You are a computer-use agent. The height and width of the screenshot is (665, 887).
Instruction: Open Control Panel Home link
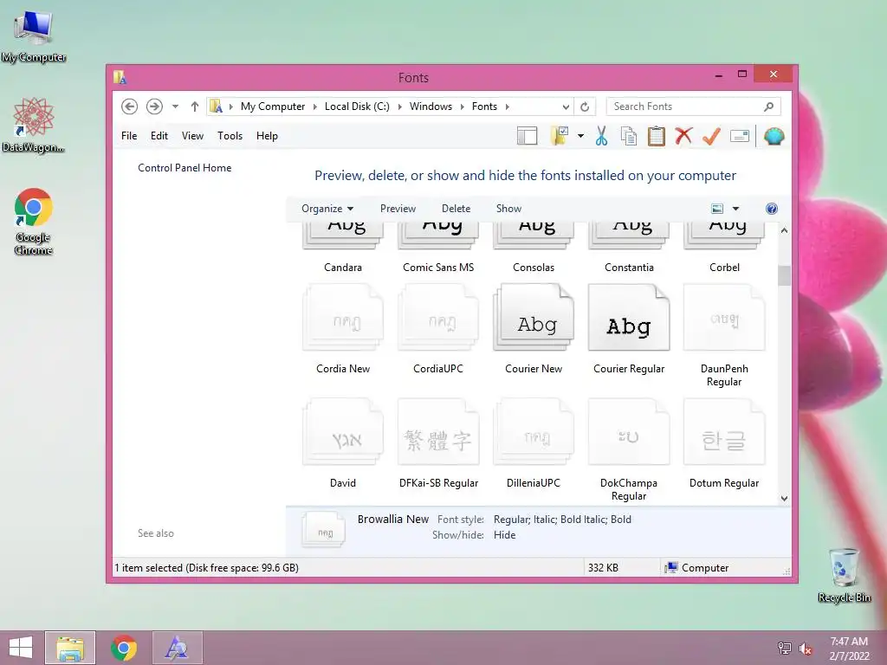tap(185, 168)
